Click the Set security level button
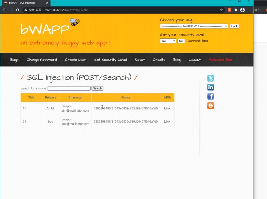Screen dimensions: 267x199 (181, 41)
